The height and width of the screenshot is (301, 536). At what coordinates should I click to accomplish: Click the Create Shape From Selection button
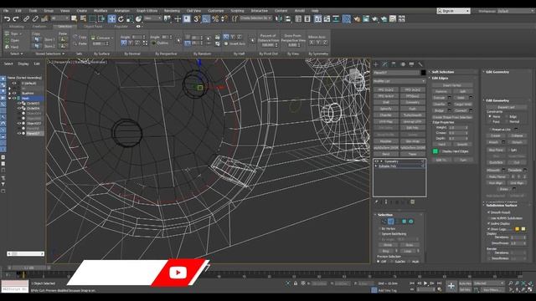click(x=452, y=117)
